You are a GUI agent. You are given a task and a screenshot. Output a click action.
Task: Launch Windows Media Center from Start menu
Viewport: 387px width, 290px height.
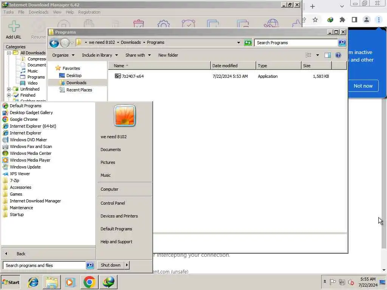[x=31, y=153]
